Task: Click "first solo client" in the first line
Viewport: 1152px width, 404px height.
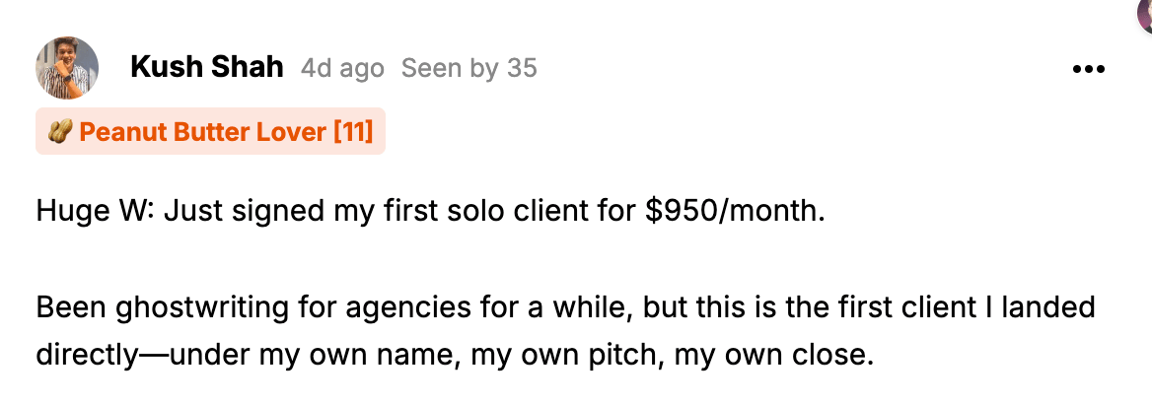Action: tap(481, 212)
